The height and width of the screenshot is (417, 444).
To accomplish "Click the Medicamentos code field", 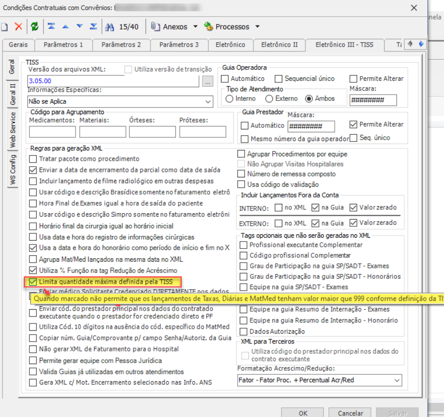I will pyautogui.click(x=52, y=132).
